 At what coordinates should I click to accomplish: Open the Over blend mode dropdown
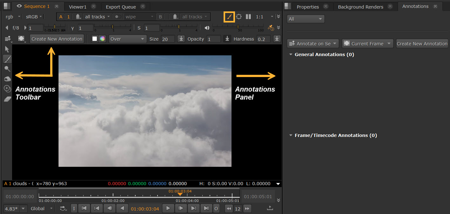coord(127,39)
